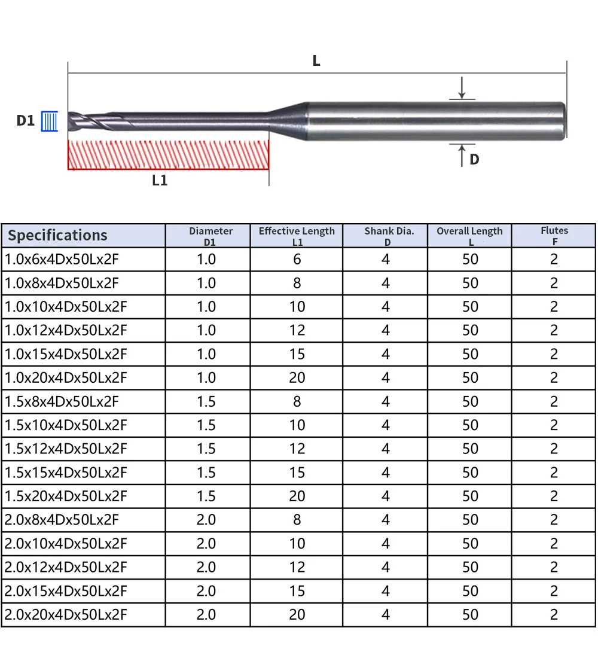
Task: Click the downward arrow above the shank
Action: (x=462, y=88)
